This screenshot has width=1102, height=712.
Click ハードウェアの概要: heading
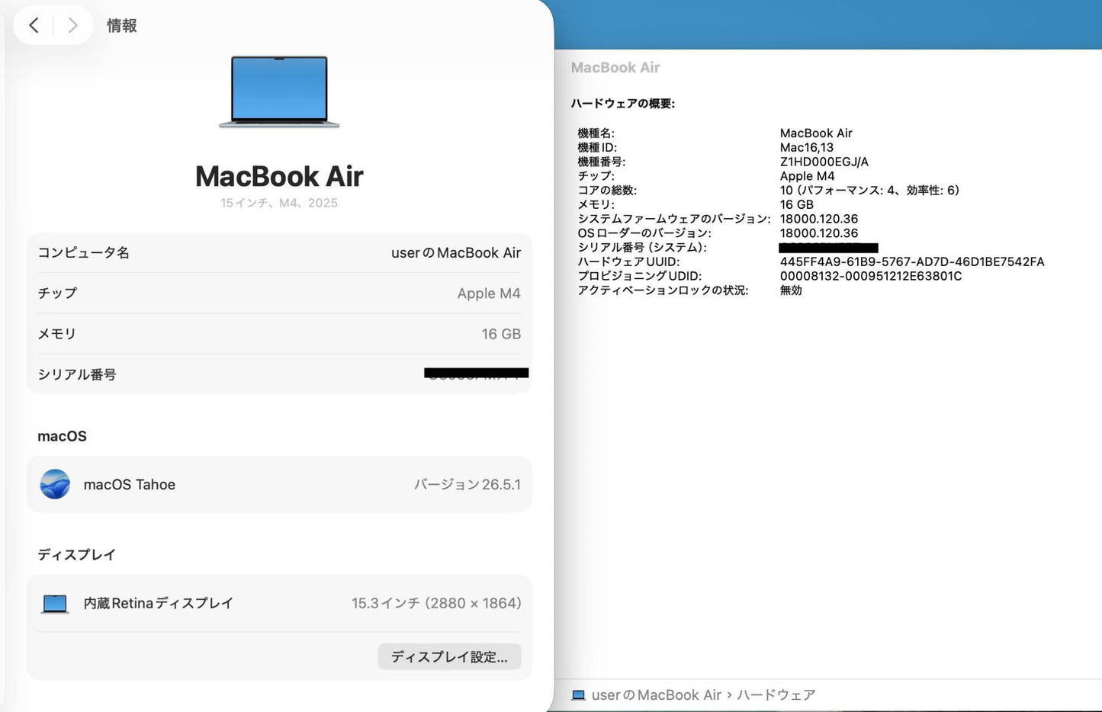coord(623,104)
